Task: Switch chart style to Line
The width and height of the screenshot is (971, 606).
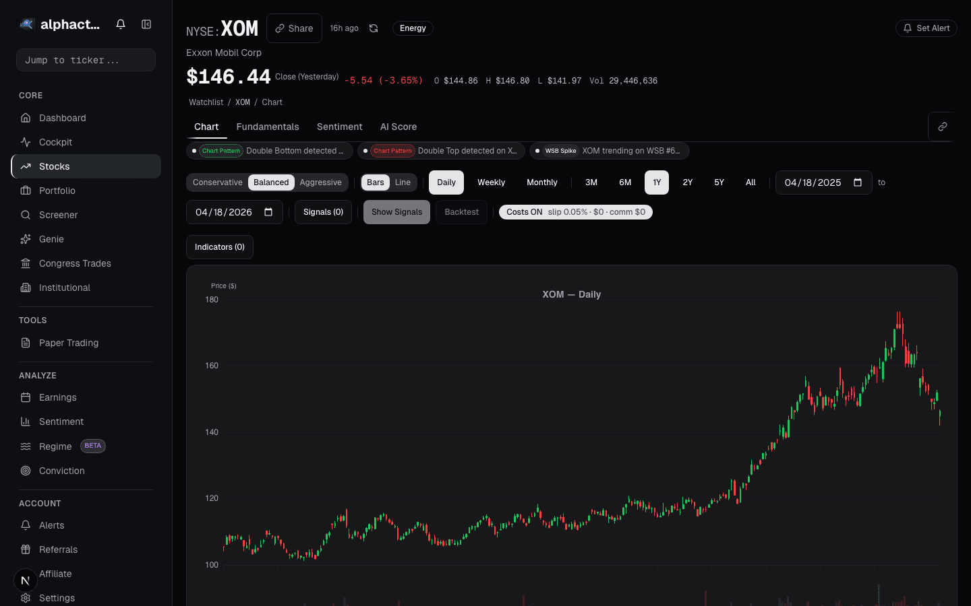Action: 403,182
